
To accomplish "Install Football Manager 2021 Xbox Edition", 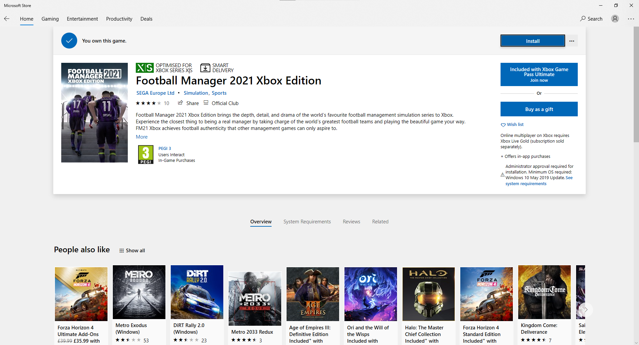I will pos(533,41).
